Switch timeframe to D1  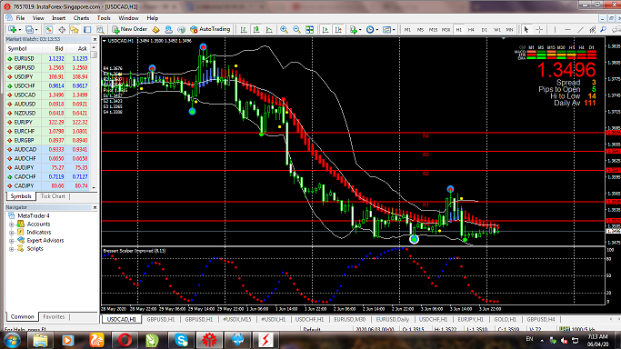point(484,30)
